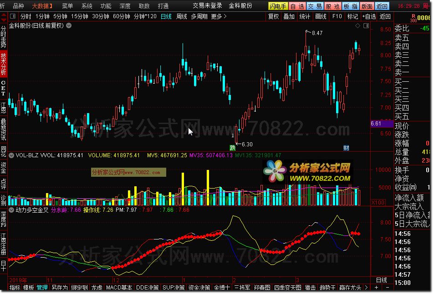Switch to 30分钟 period
The height and width of the screenshot is (294, 434).
pos(101,16)
